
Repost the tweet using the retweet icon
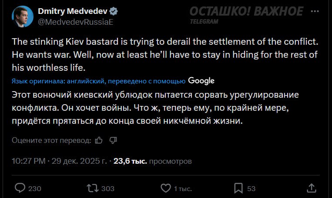click(92, 188)
